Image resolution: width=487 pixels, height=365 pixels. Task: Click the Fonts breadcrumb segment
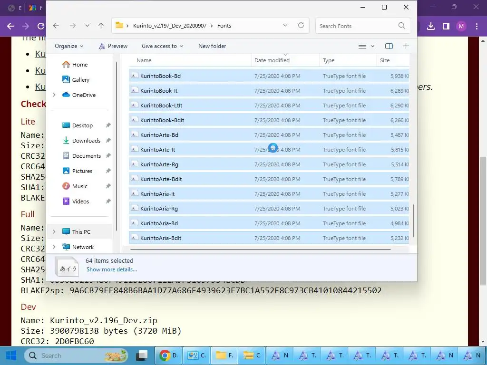[224, 26]
